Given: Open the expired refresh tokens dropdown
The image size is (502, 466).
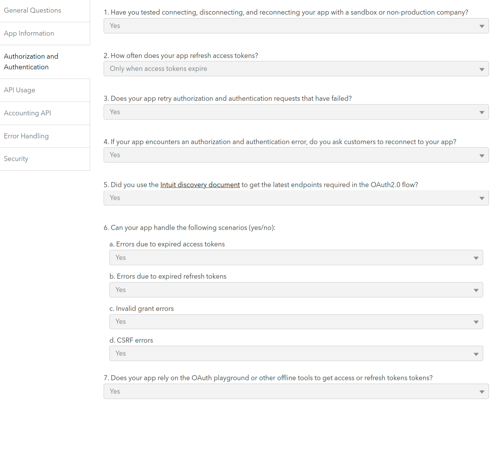Looking at the screenshot, I should click(296, 290).
